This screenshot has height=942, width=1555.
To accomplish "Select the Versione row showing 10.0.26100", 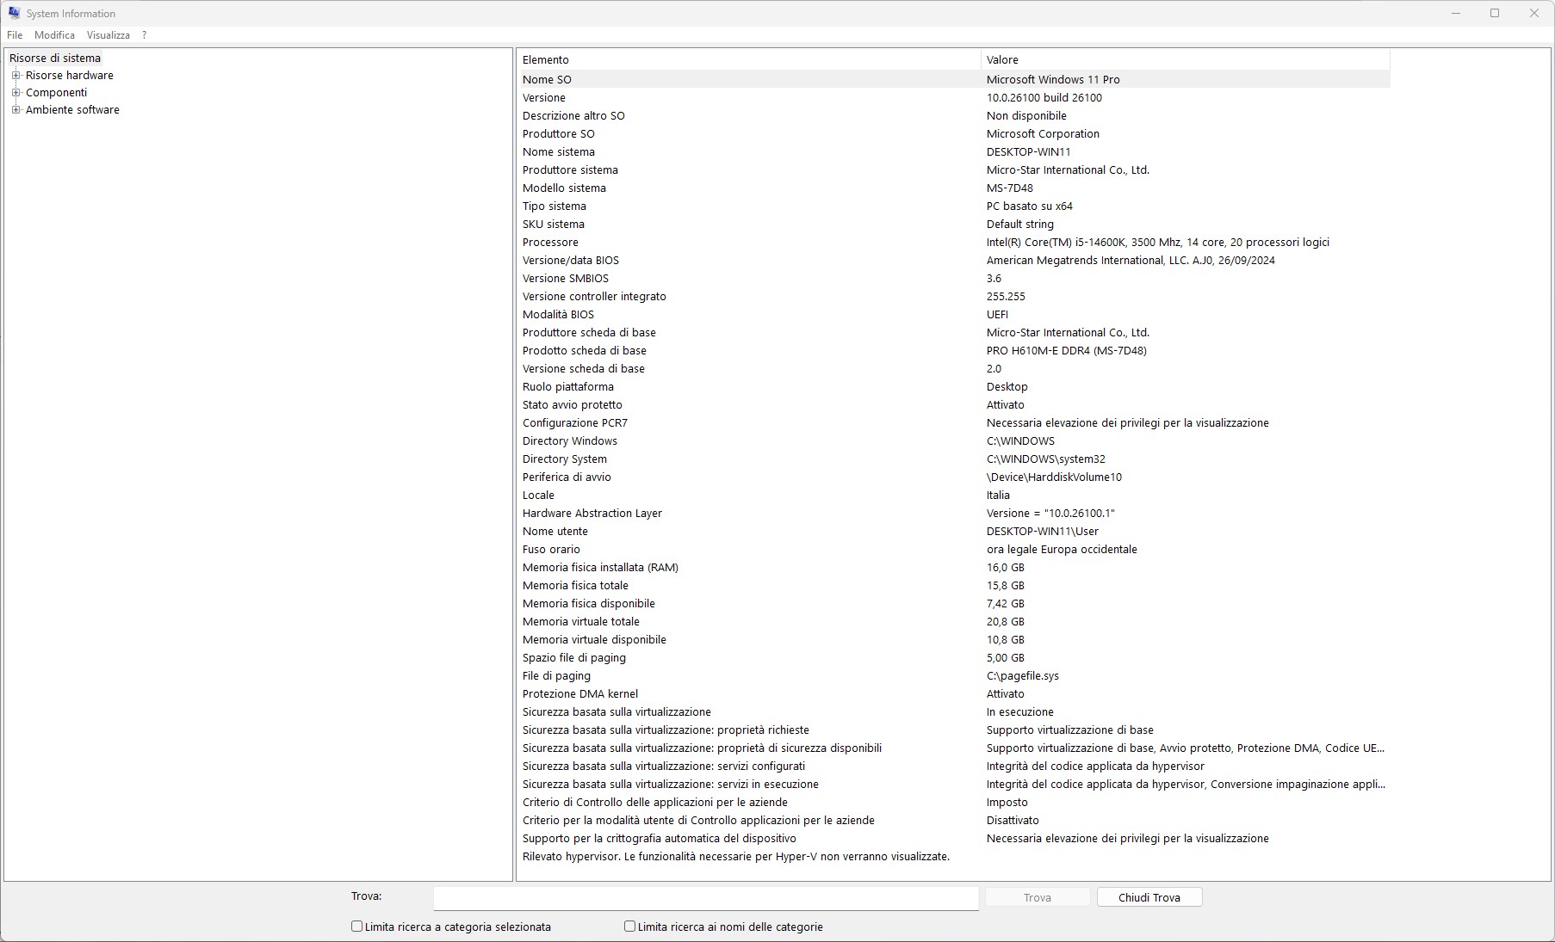I will [954, 97].
